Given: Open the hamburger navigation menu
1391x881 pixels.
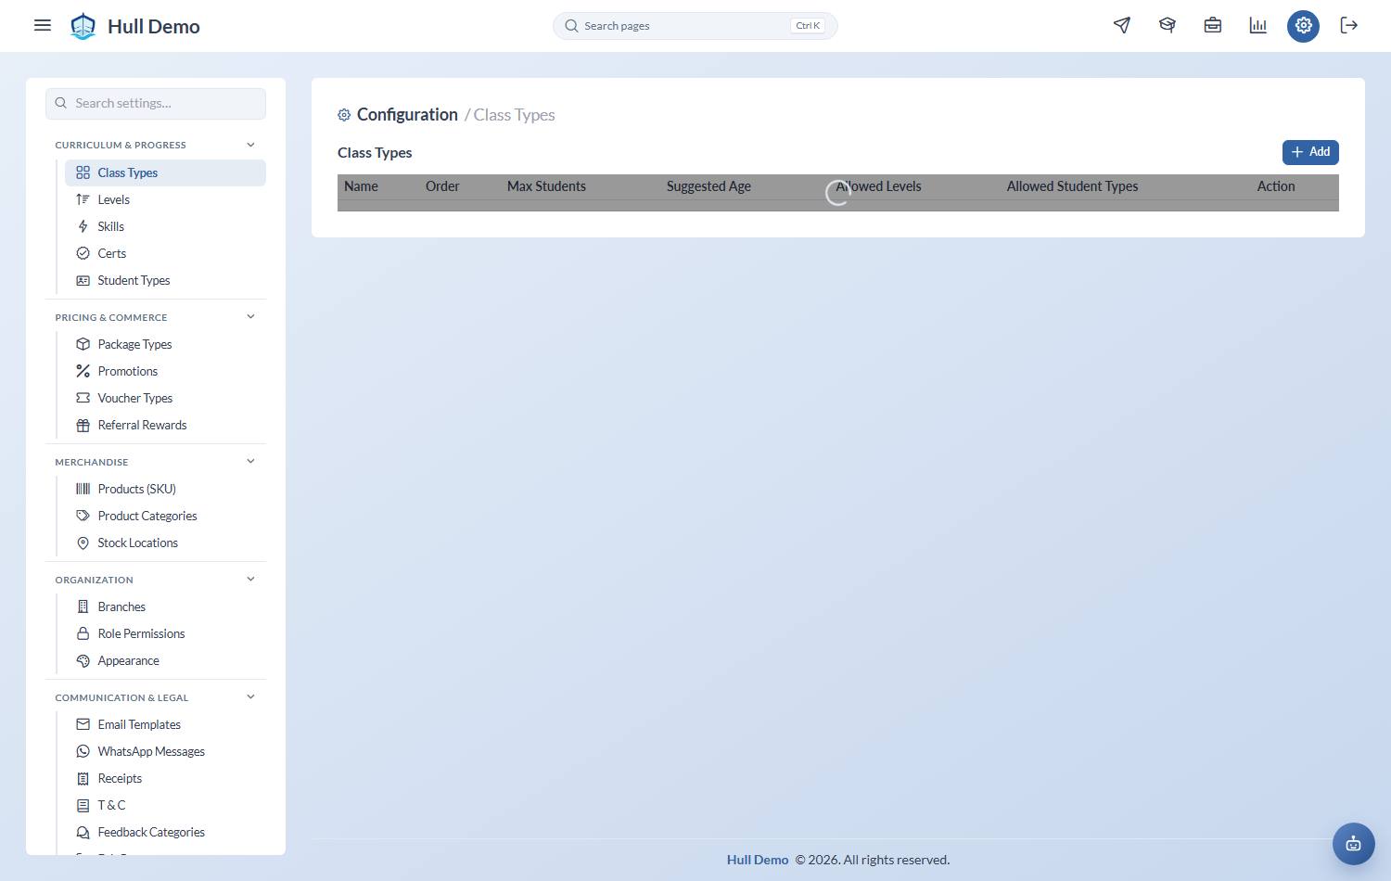Looking at the screenshot, I should [x=43, y=25].
